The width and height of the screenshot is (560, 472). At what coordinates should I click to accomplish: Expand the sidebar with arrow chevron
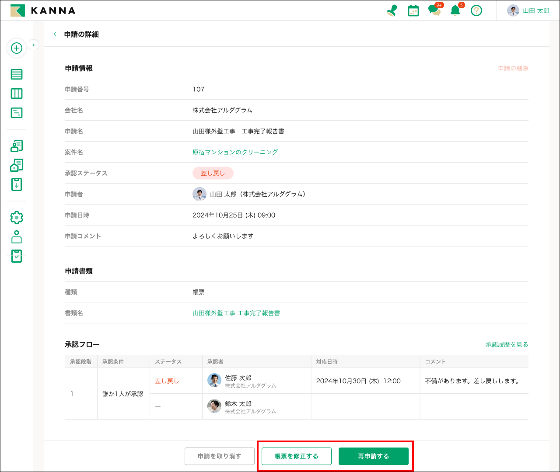coord(34,45)
